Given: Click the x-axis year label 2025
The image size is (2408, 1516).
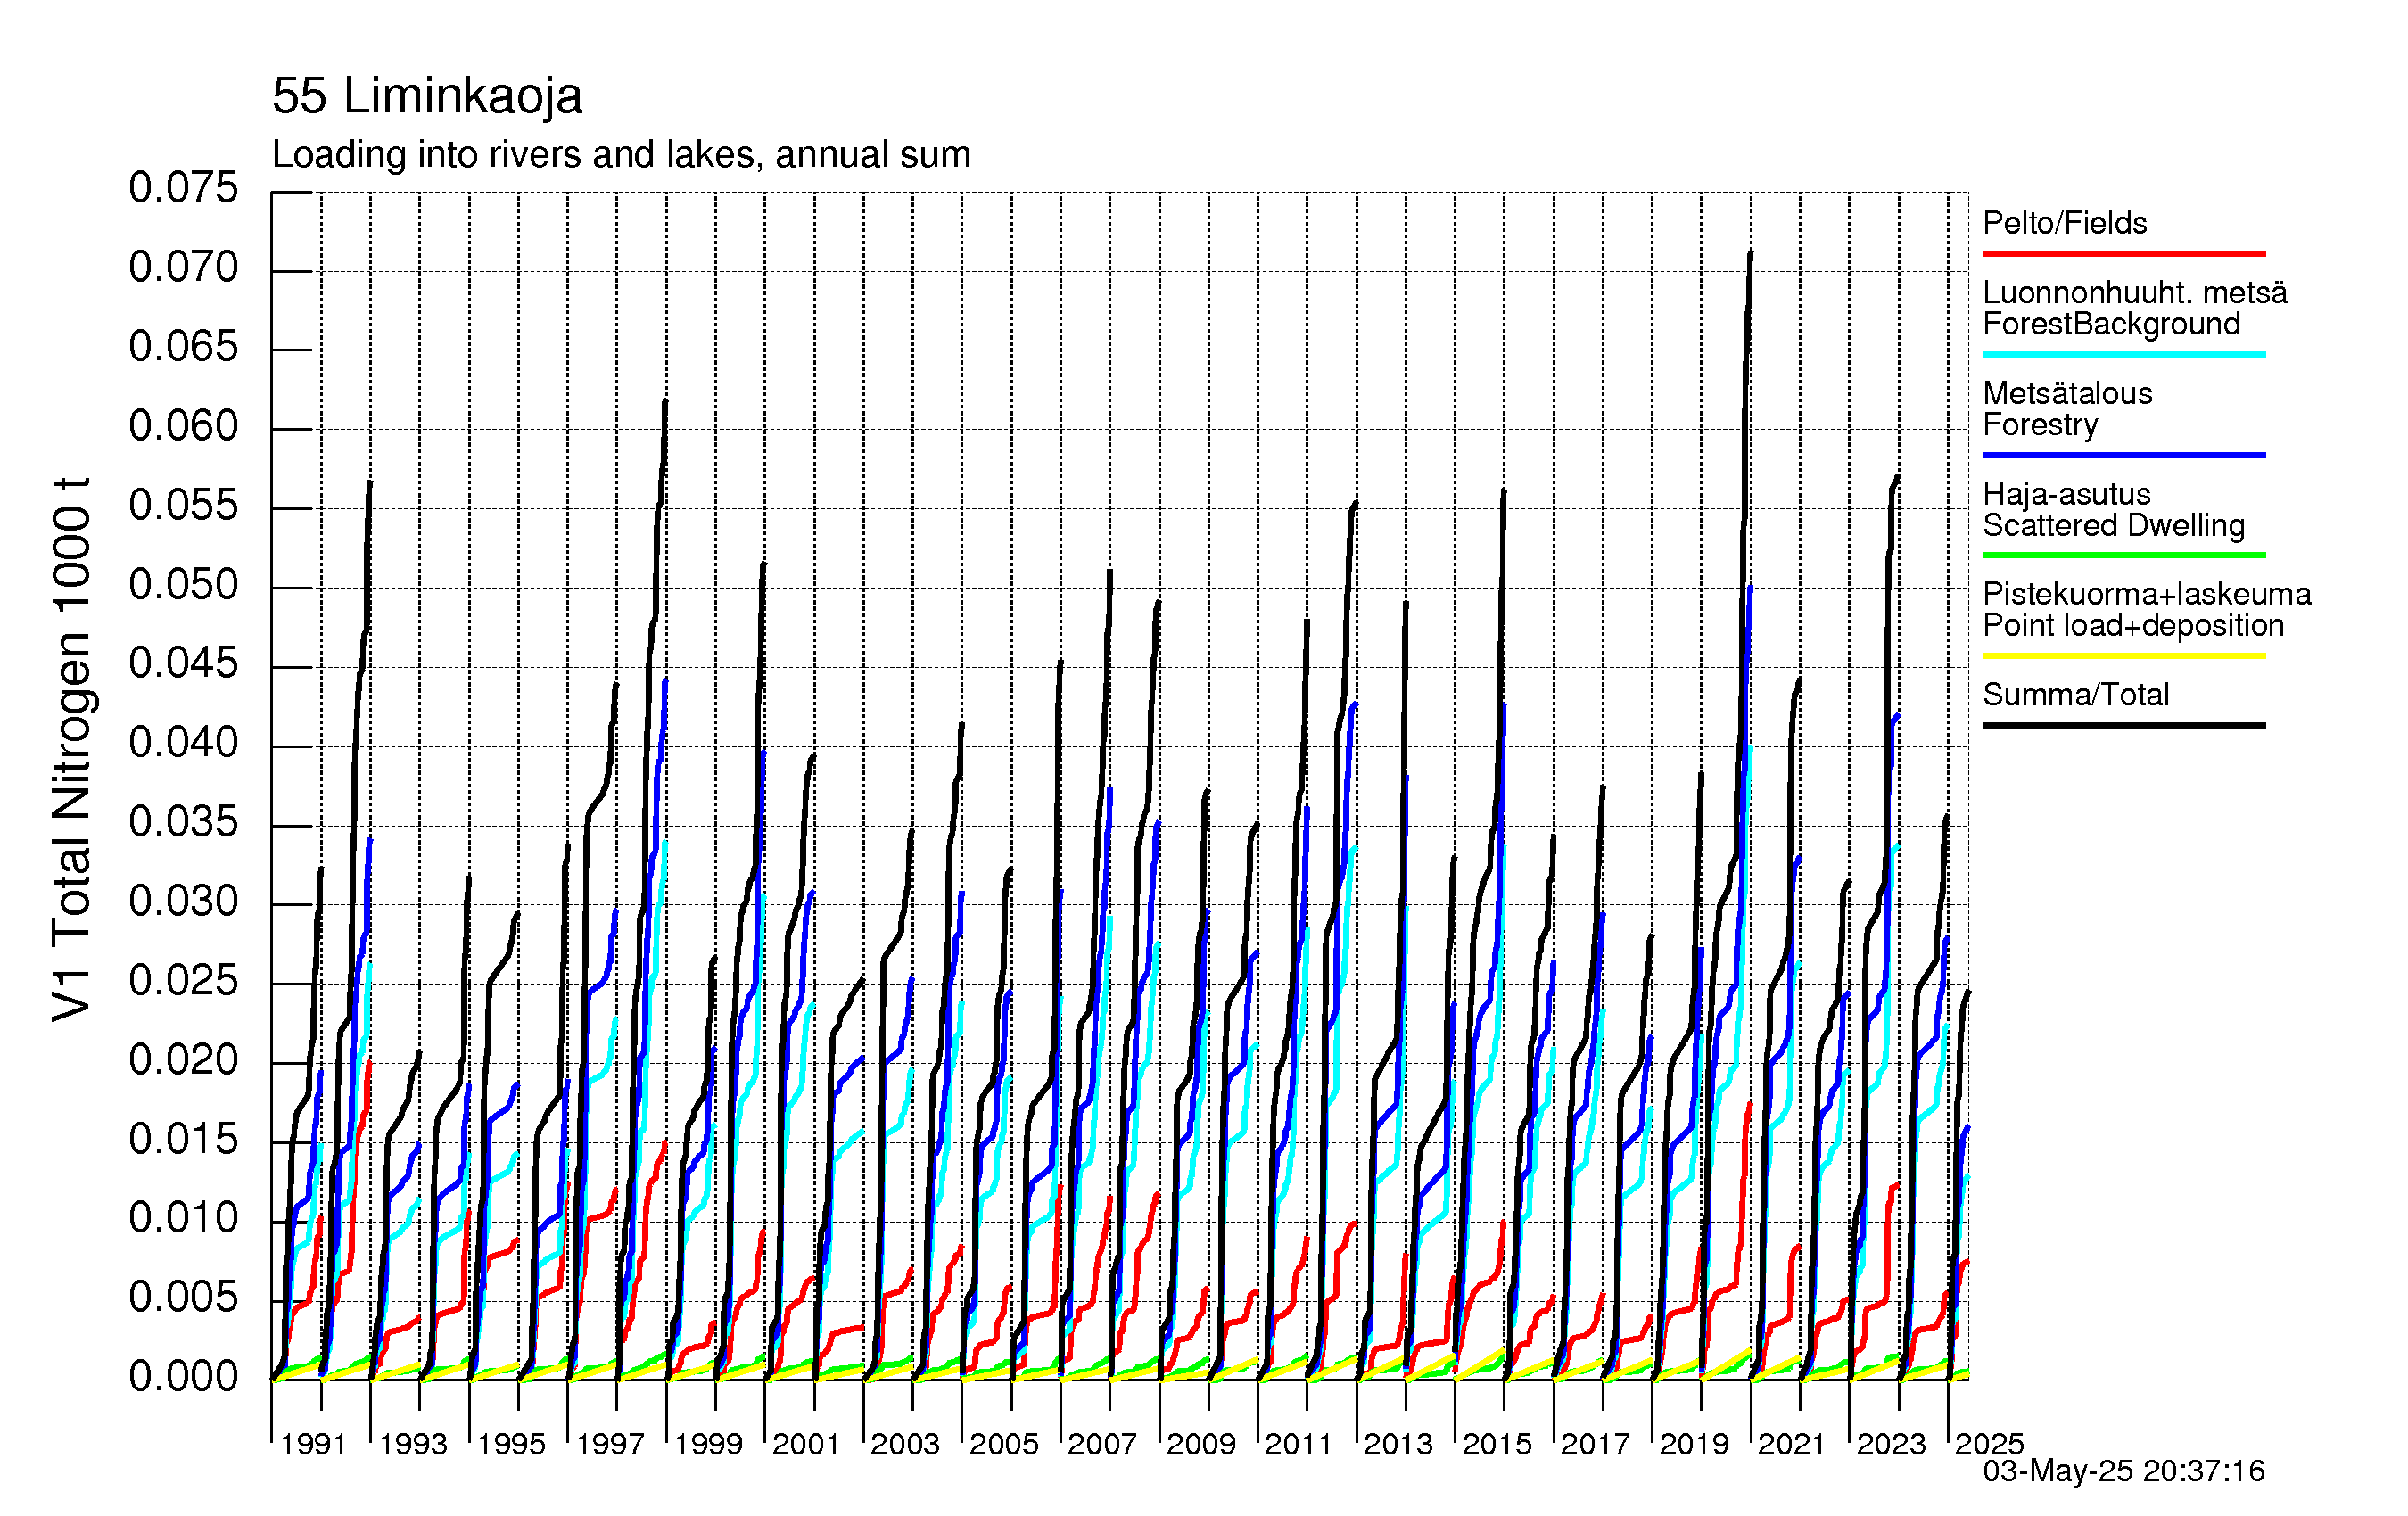Looking at the screenshot, I should (x=1989, y=1445).
